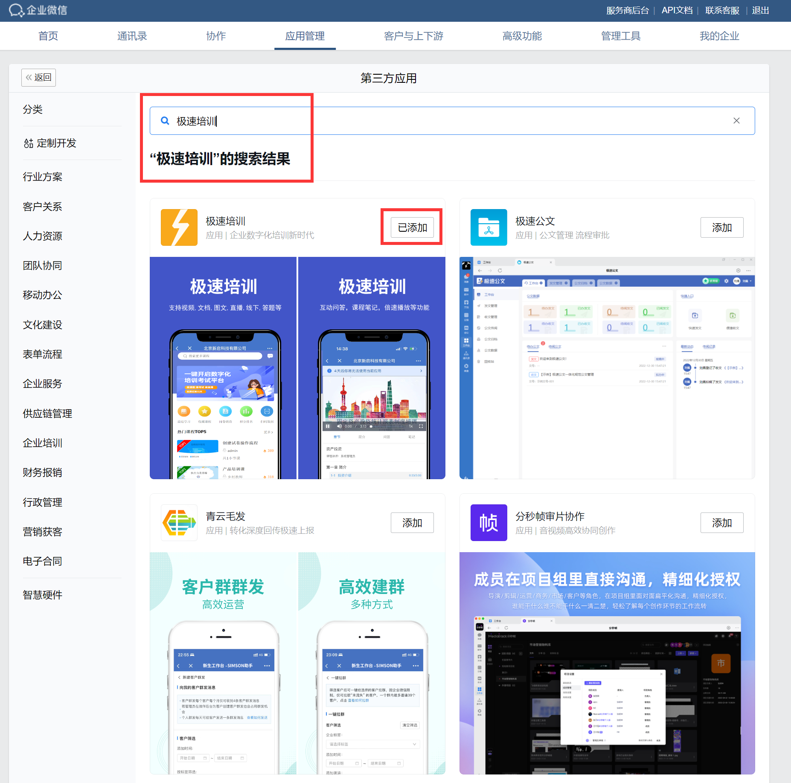Open 联系客服 link
Viewport: 791px width, 783px height.
722,10
